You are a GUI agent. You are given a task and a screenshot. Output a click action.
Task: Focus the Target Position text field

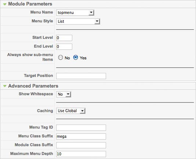click(x=81, y=76)
